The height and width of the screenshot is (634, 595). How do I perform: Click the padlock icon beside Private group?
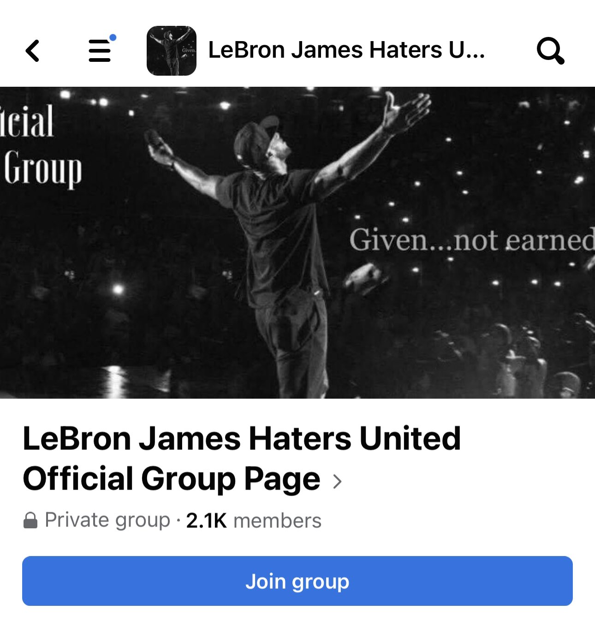30,520
